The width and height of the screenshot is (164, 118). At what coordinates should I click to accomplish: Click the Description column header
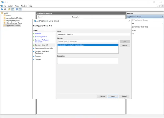point(76,17)
